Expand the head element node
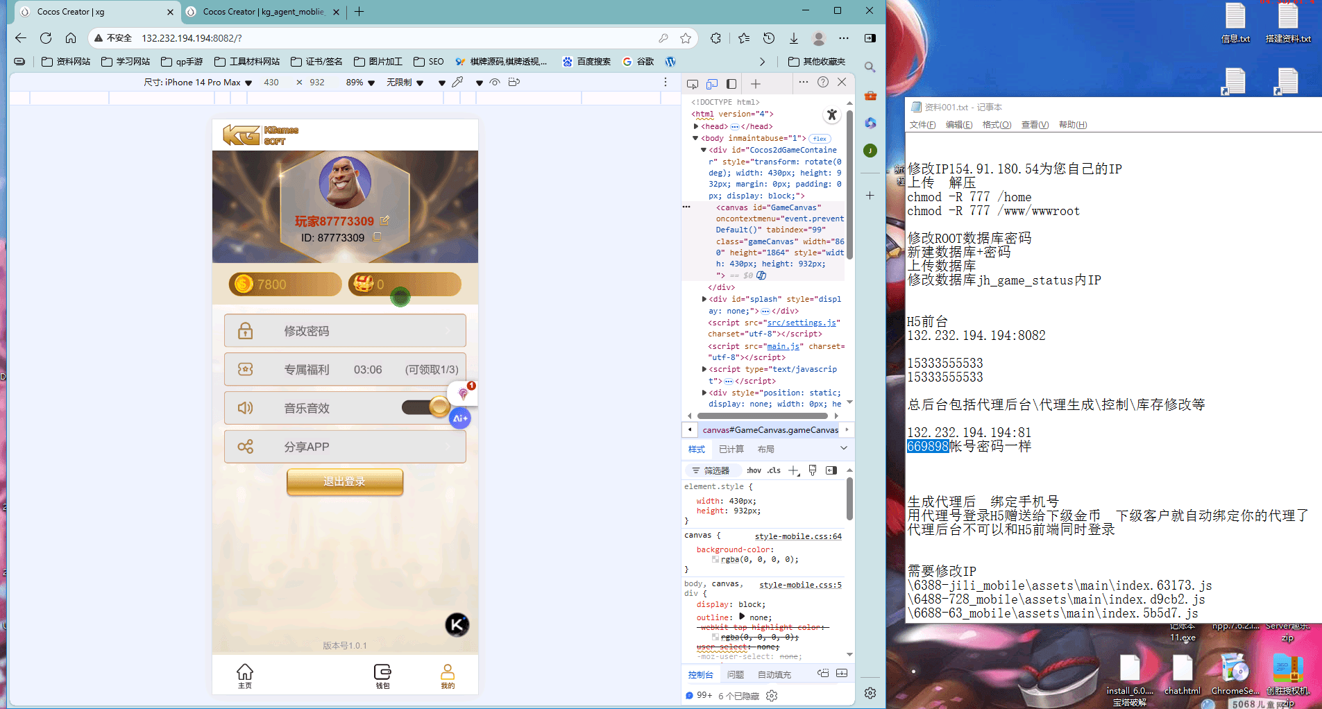1322x709 pixels. tap(696, 126)
